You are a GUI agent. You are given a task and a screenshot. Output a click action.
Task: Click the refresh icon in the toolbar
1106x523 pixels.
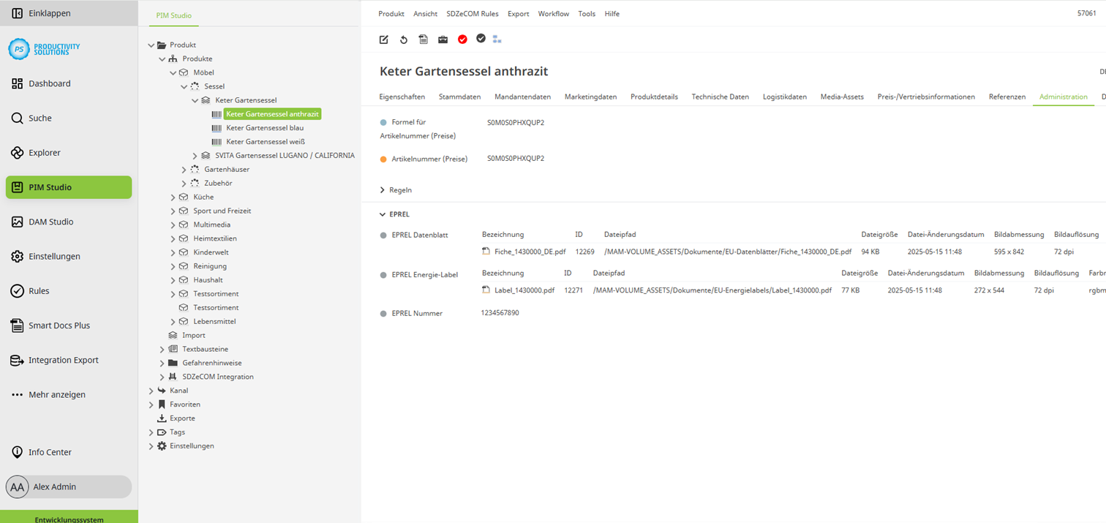tap(403, 39)
